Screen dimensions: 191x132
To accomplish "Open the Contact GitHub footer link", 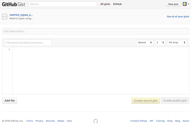I will 138,121.
